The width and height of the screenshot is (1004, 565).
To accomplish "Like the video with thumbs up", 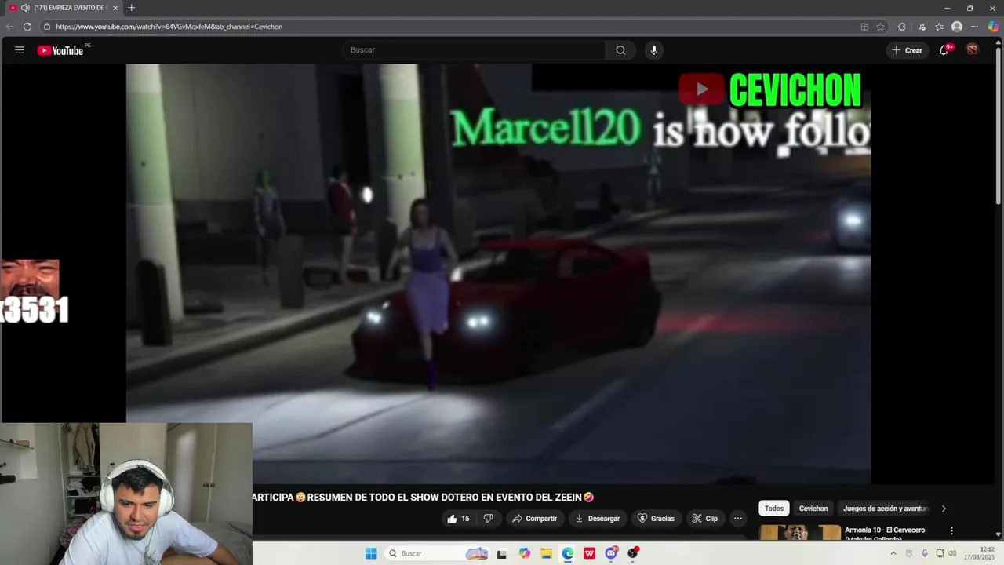I will (x=459, y=519).
